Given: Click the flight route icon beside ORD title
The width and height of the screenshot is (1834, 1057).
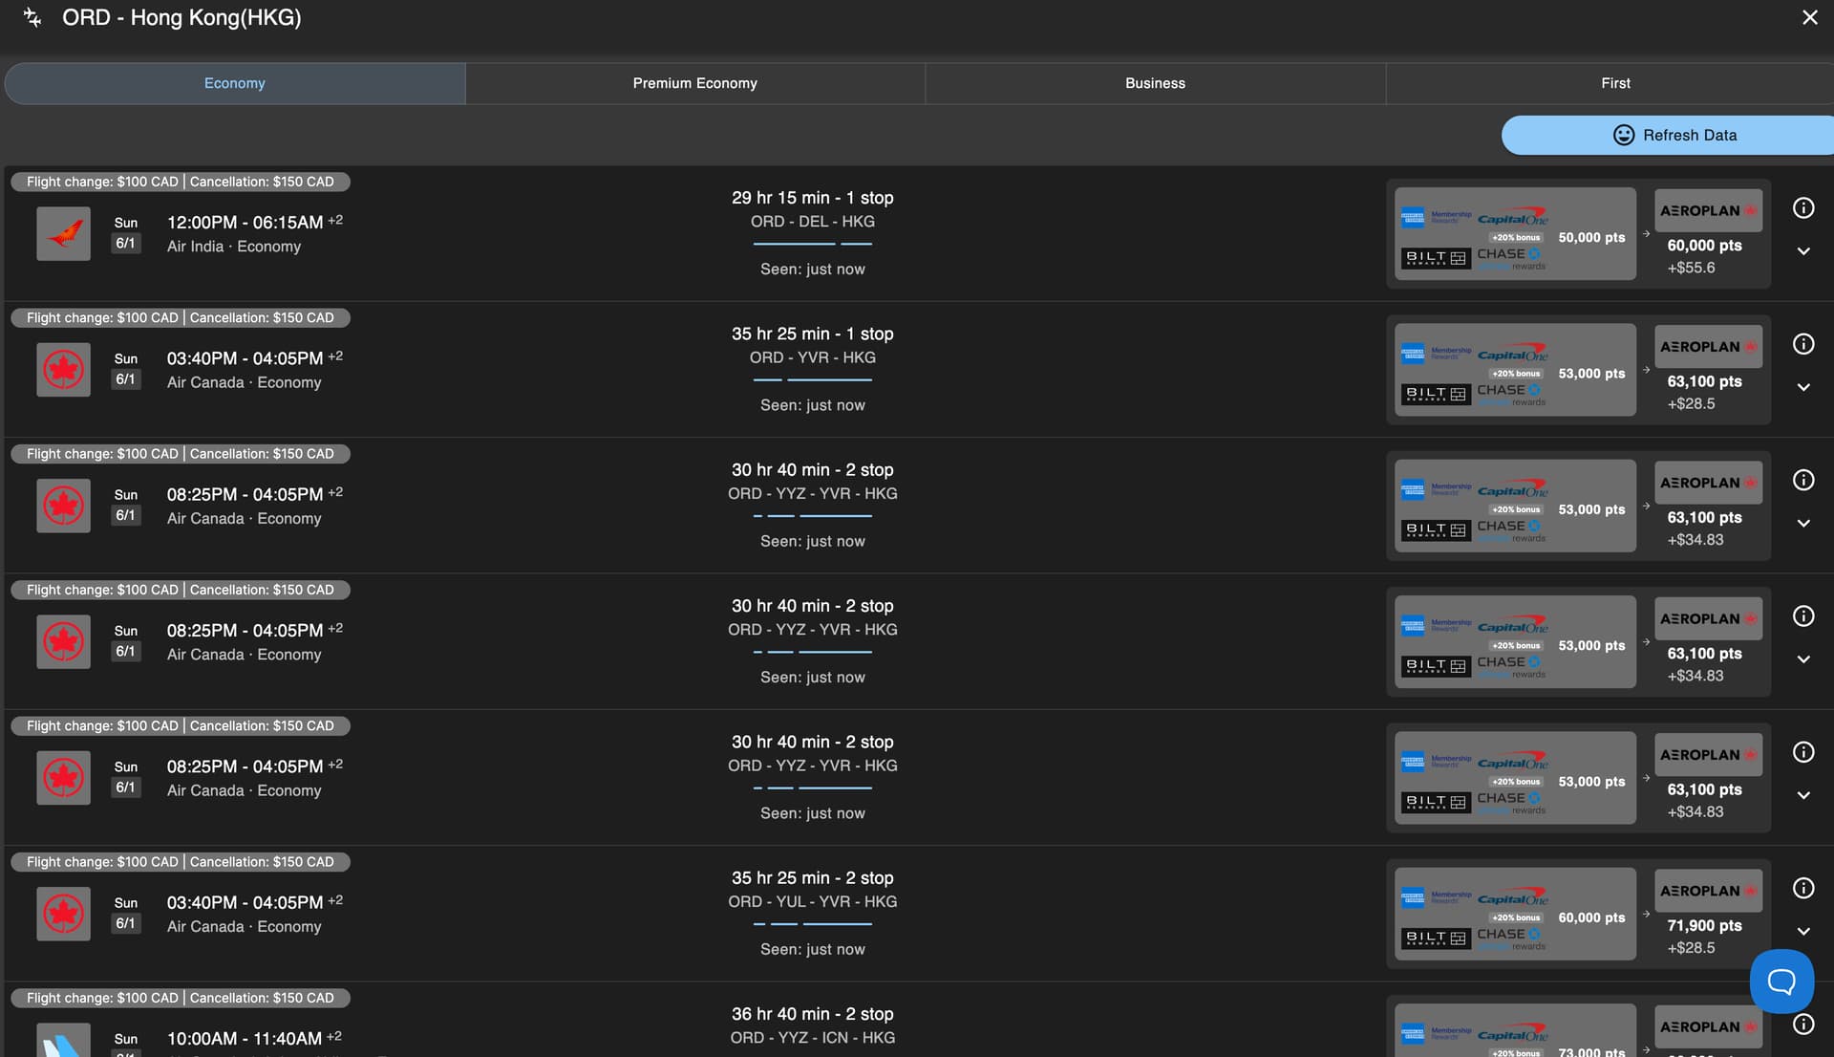Looking at the screenshot, I should (x=32, y=18).
